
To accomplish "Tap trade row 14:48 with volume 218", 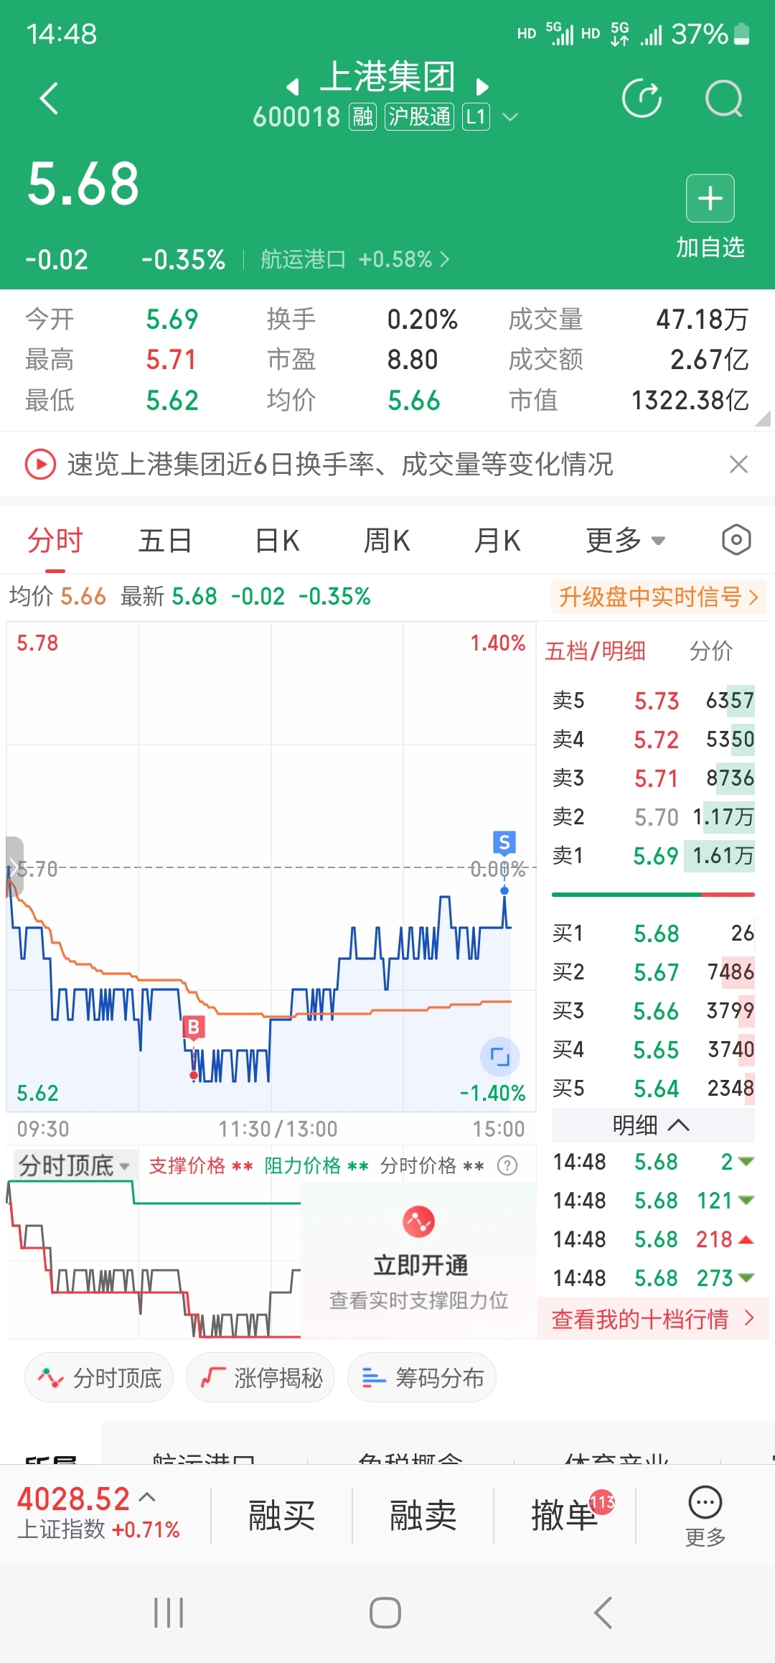I will click(x=653, y=1239).
